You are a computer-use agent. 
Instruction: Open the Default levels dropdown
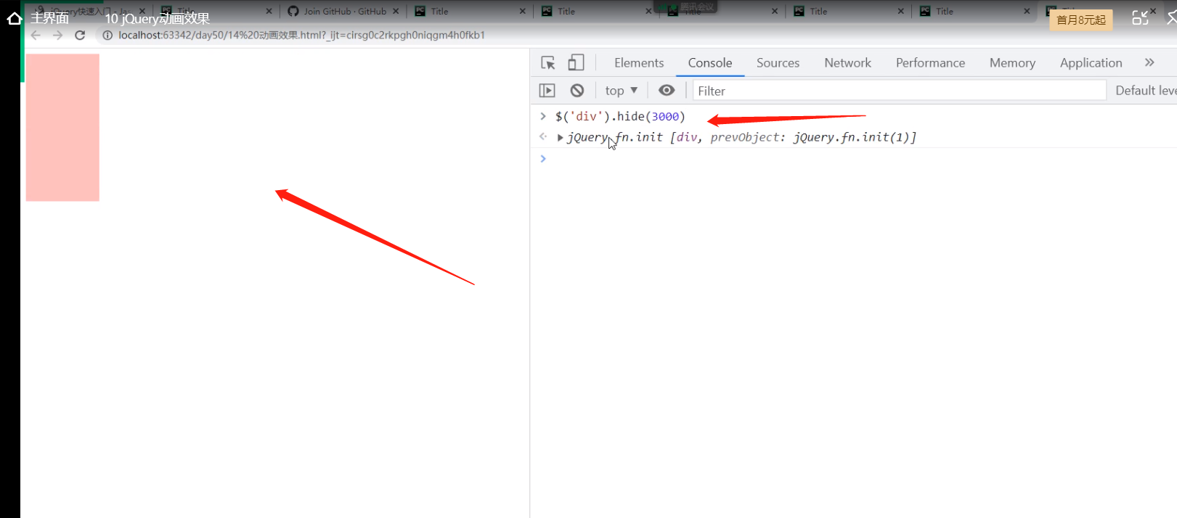1146,90
